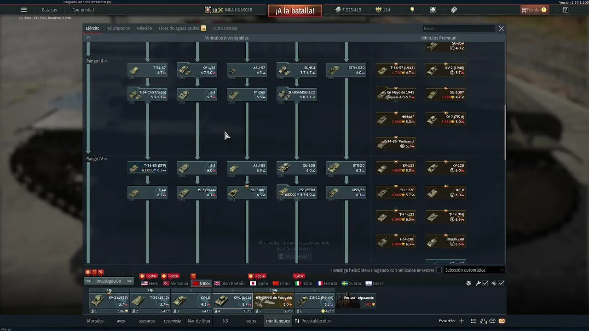589x331 pixels.
Task: Expand the KV-1/85 vehicle group
Action: pyautogui.click(x=197, y=70)
